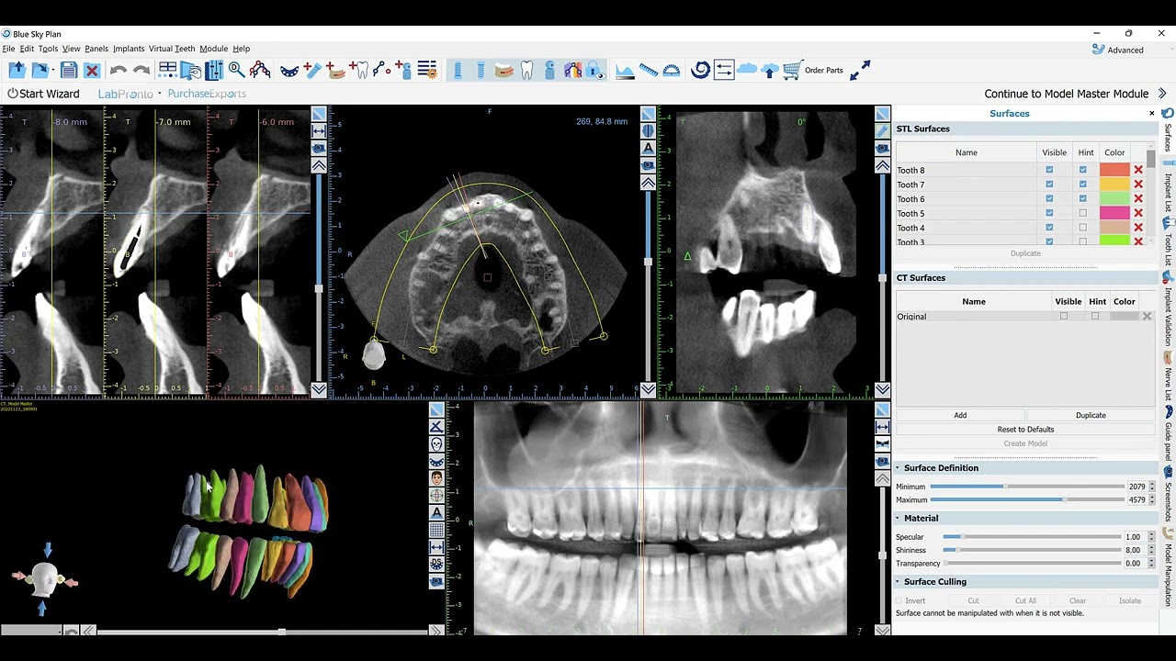This screenshot has width=1176, height=661.
Task: Open the Implants menu
Action: click(x=129, y=49)
